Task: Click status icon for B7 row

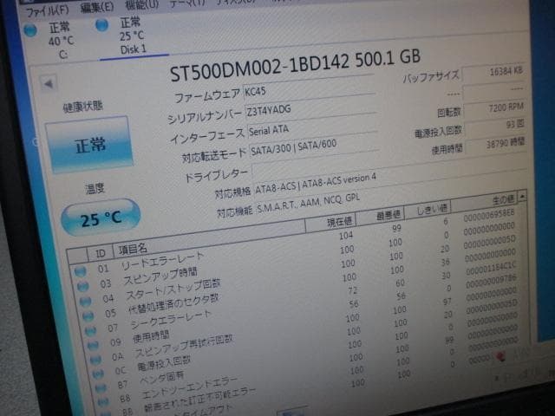Action: coord(101,388)
